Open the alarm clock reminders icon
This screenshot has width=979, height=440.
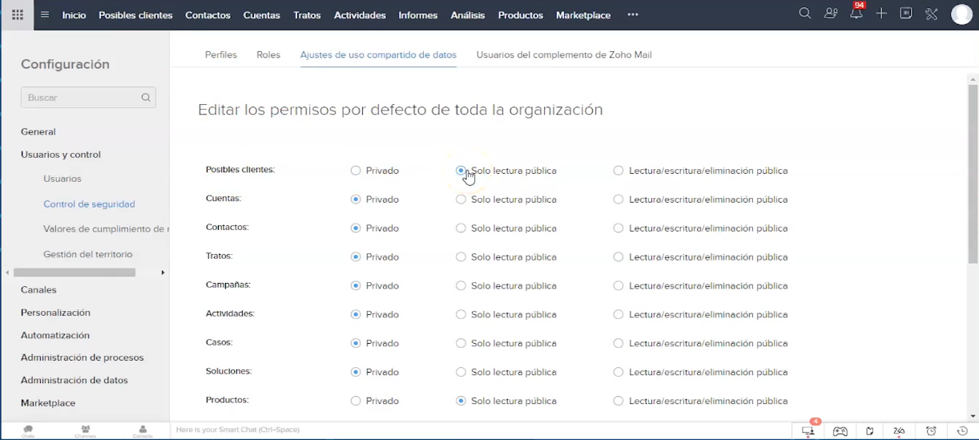click(931, 431)
